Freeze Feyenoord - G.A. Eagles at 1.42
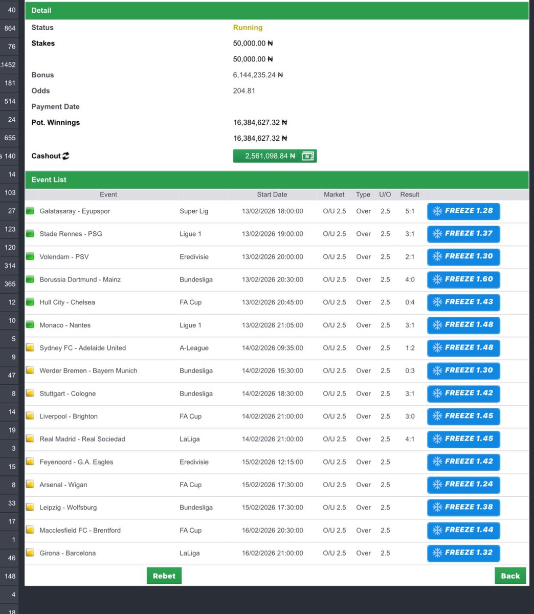Image resolution: width=534 pixels, height=614 pixels. point(463,462)
